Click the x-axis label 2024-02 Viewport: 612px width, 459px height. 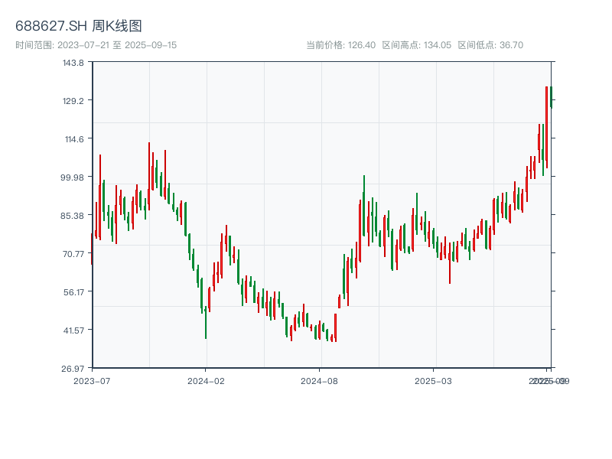point(206,381)
